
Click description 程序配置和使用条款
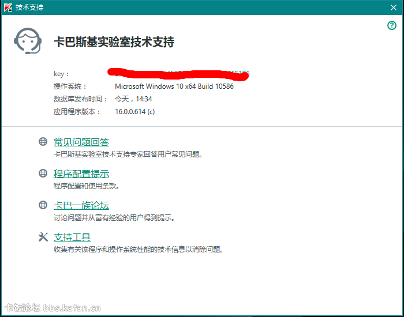[87, 186]
